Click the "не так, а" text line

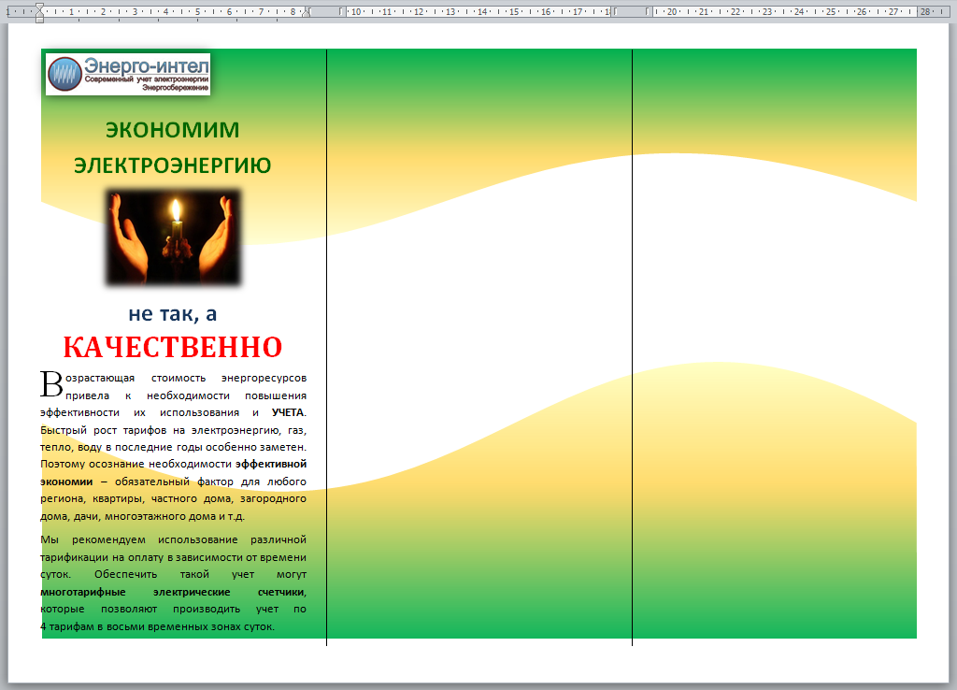tap(172, 314)
